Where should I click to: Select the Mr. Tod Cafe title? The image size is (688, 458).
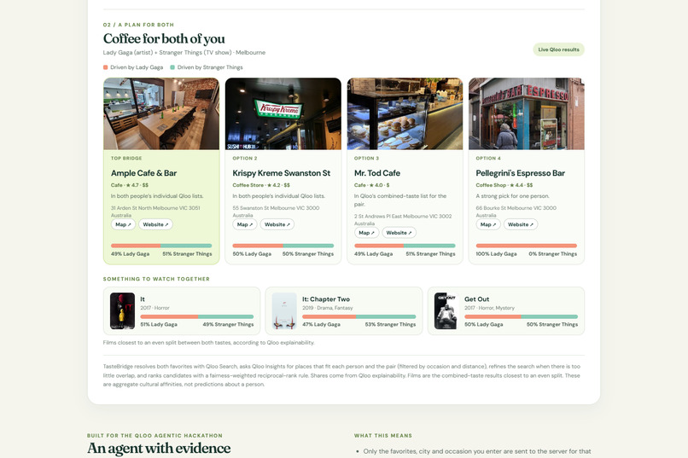coord(377,173)
